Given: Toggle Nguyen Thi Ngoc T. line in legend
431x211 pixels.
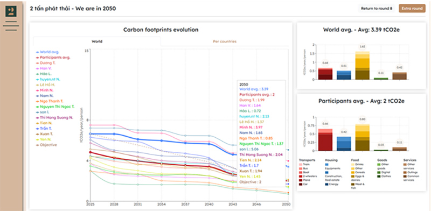Looking at the screenshot, I should tap(55, 107).
